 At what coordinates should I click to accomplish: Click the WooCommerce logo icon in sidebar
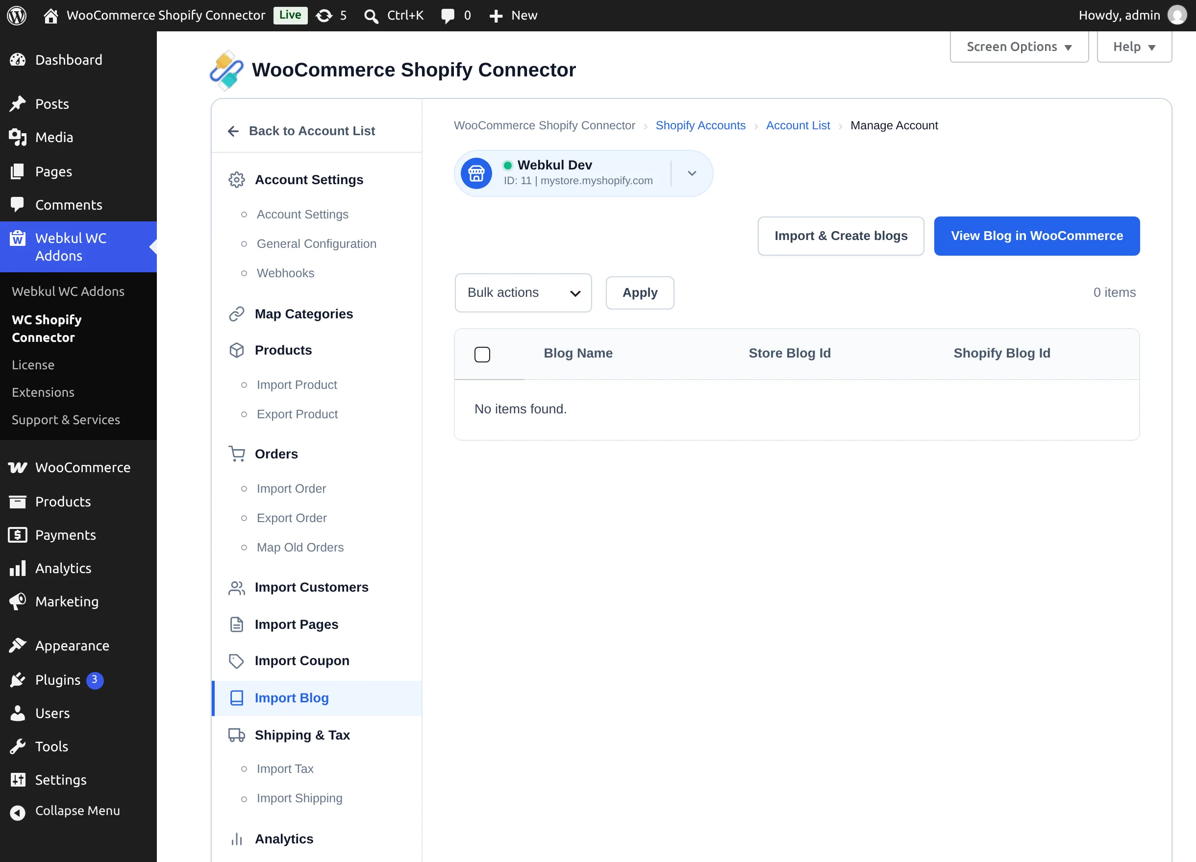pos(18,467)
